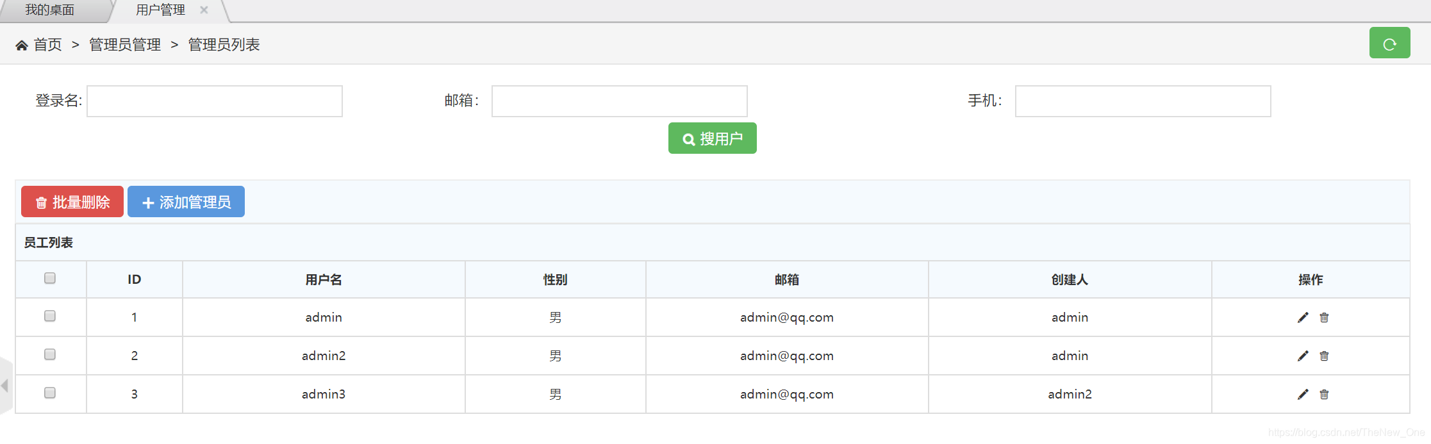Viewport: 1431px width, 444px height.
Task: Delete admin3 row via trash icon
Action: [x=1324, y=394]
